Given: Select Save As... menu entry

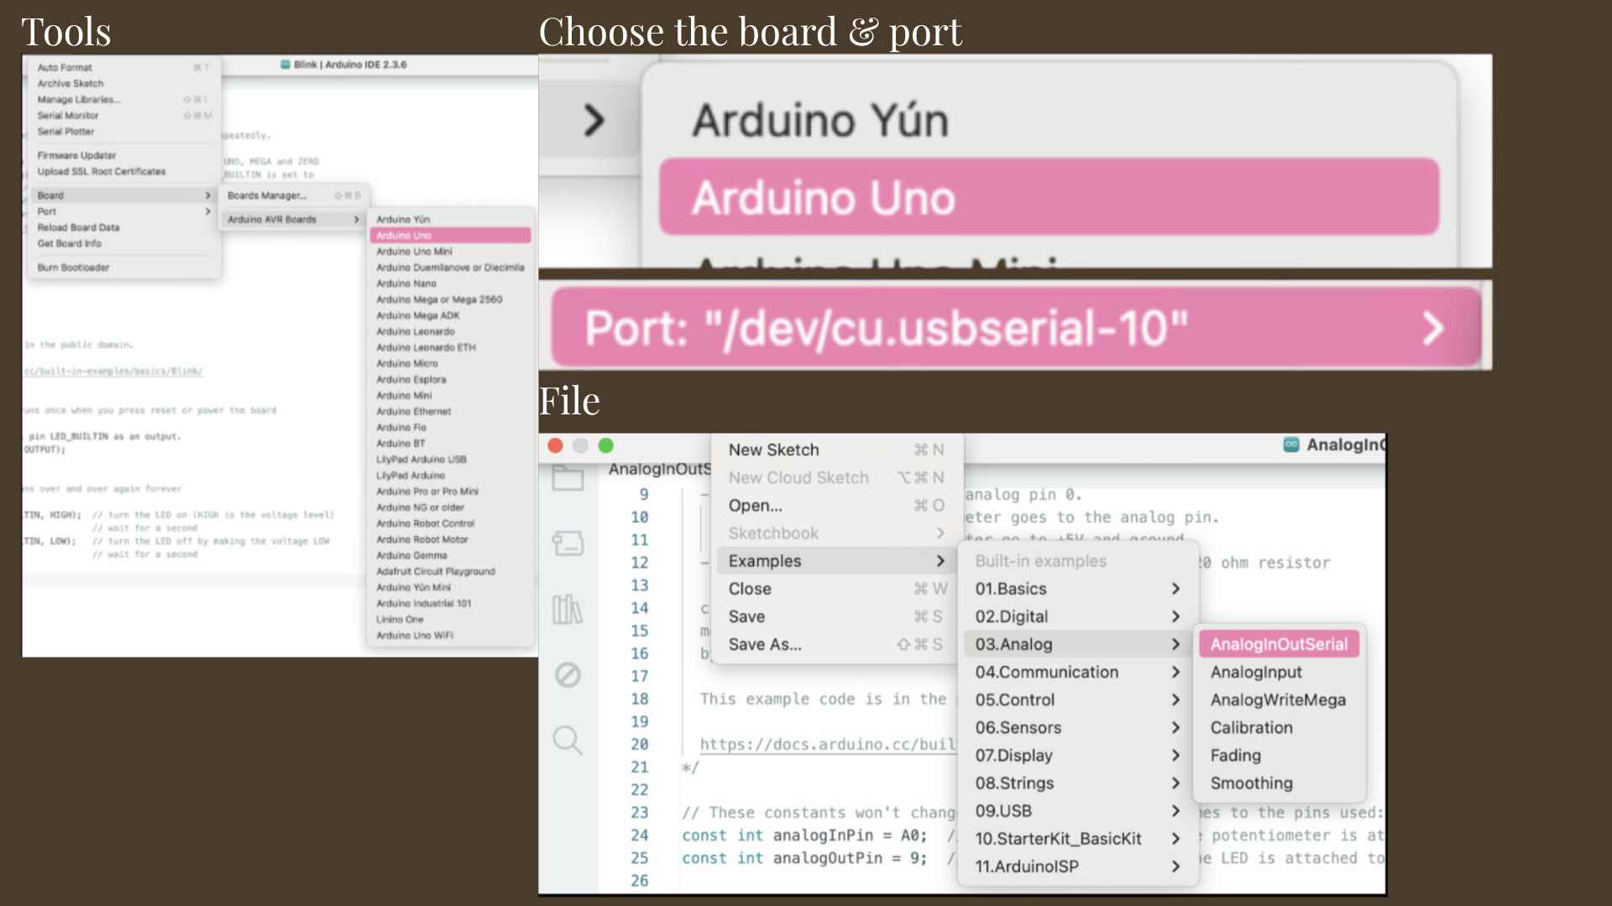Looking at the screenshot, I should pos(765,644).
